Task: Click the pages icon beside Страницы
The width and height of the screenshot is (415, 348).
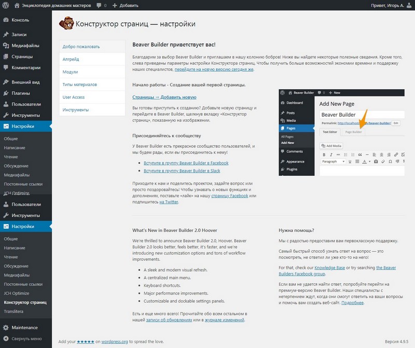Action: (6, 57)
